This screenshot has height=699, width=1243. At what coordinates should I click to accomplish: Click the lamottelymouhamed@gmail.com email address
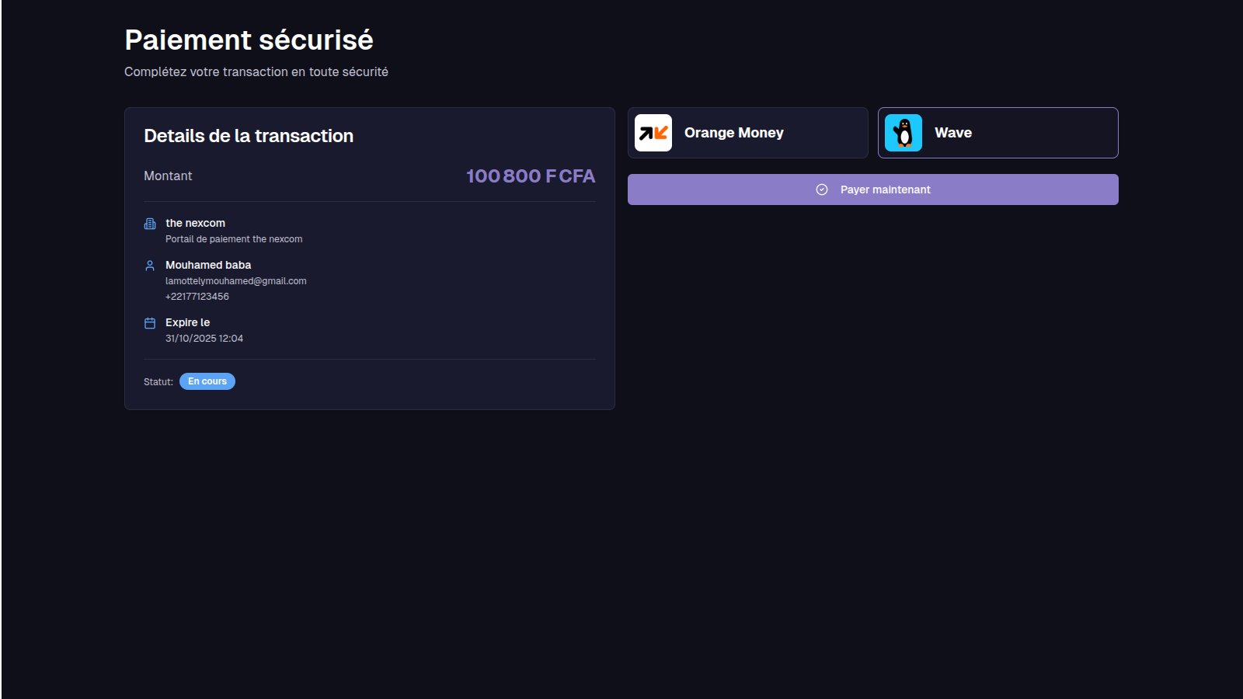pyautogui.click(x=235, y=281)
